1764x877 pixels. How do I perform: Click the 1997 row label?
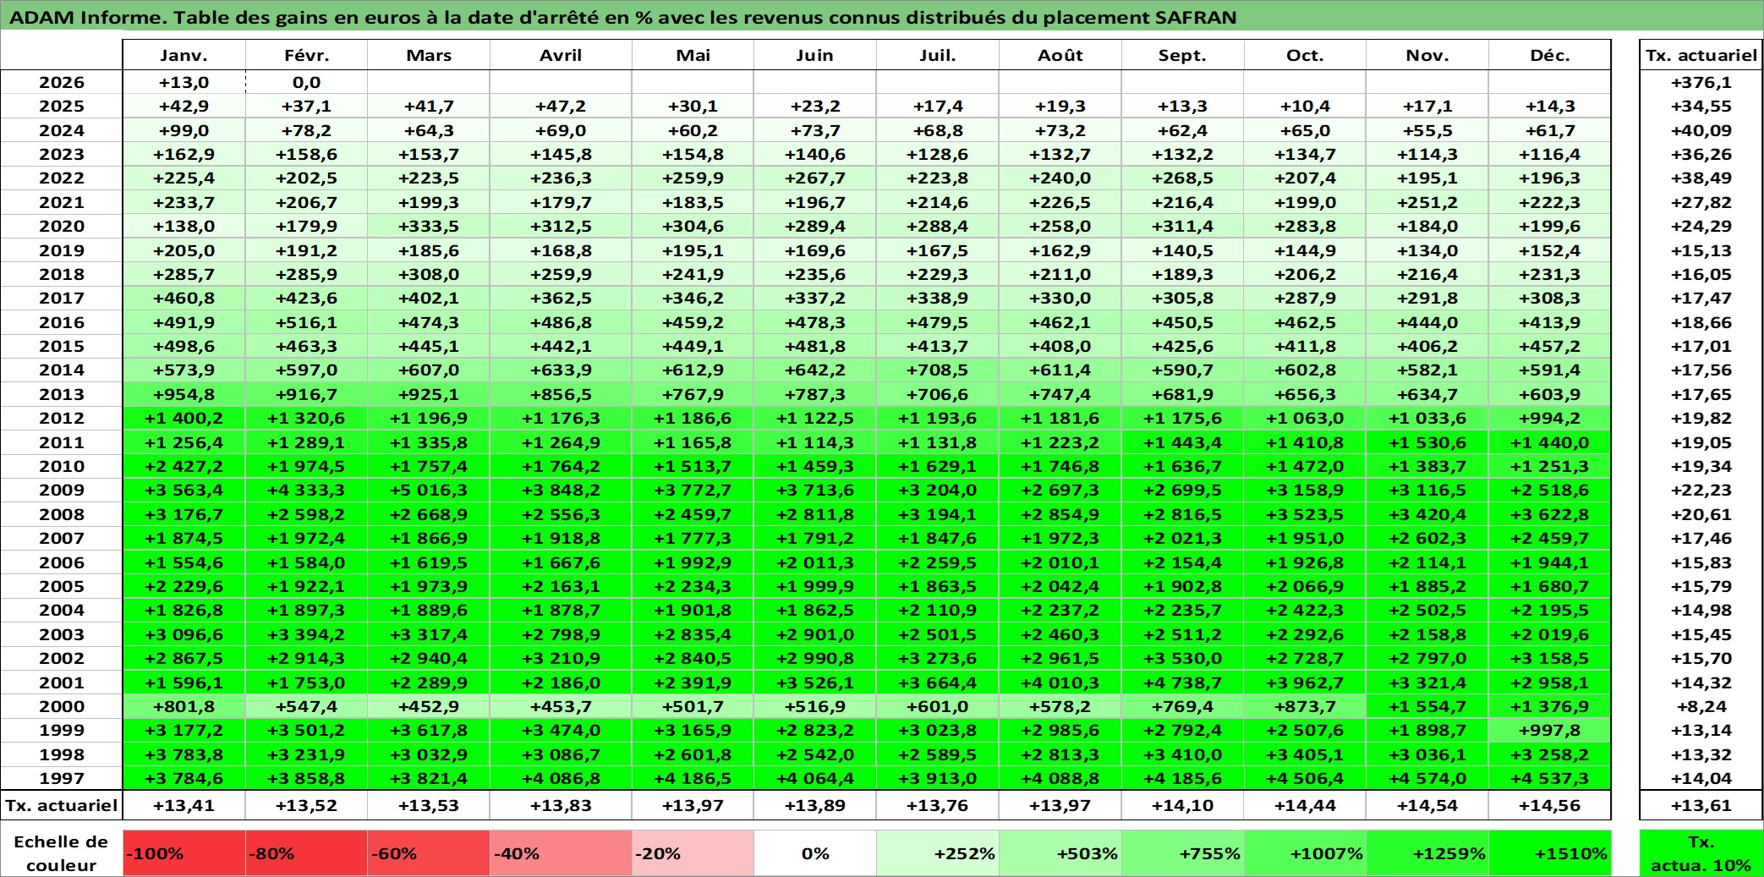[x=62, y=778]
